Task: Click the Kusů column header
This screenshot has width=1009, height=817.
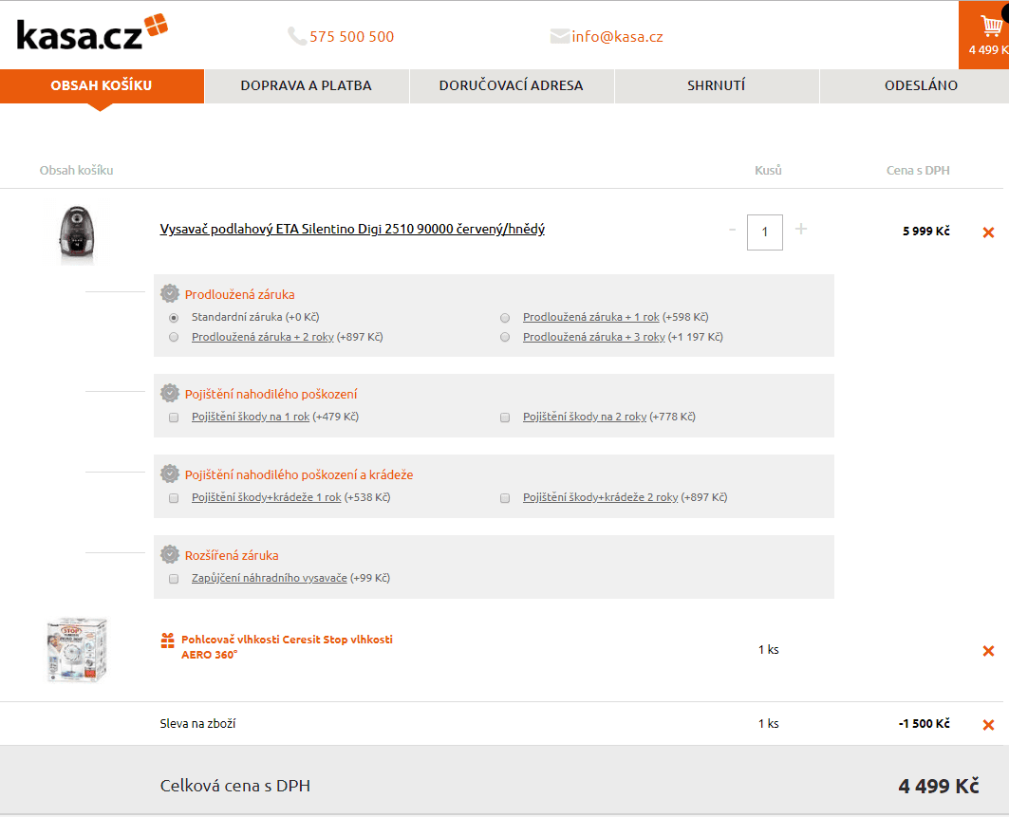Action: (x=768, y=171)
